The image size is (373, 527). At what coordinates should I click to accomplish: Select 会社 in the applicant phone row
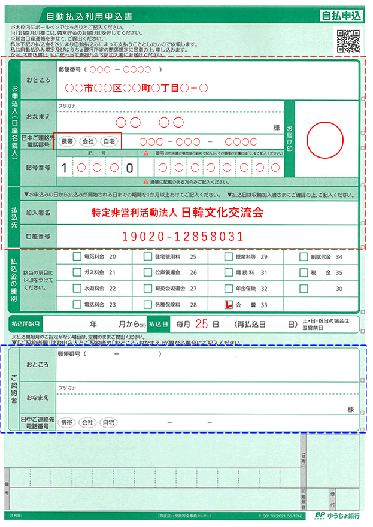coord(88,141)
